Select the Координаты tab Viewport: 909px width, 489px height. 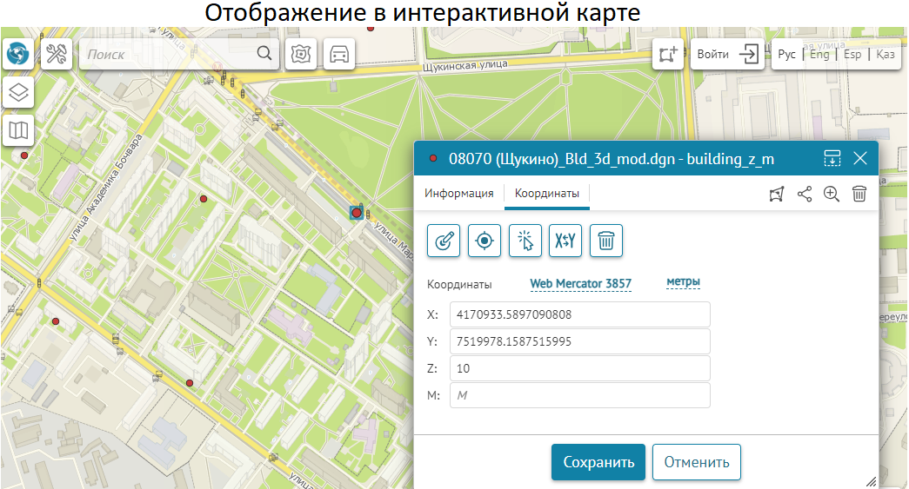tap(546, 194)
